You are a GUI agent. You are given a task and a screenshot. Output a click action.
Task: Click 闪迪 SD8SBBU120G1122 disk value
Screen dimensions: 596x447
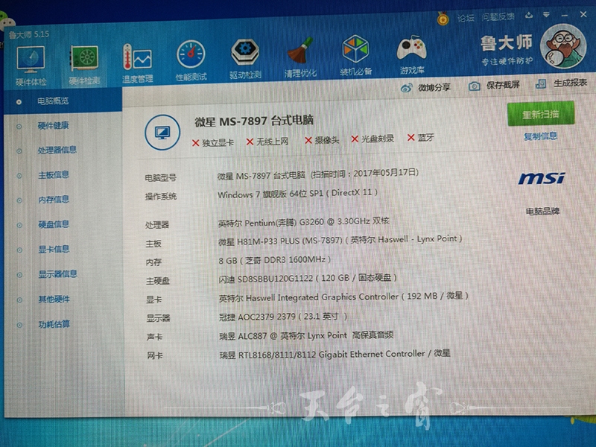coord(308,278)
